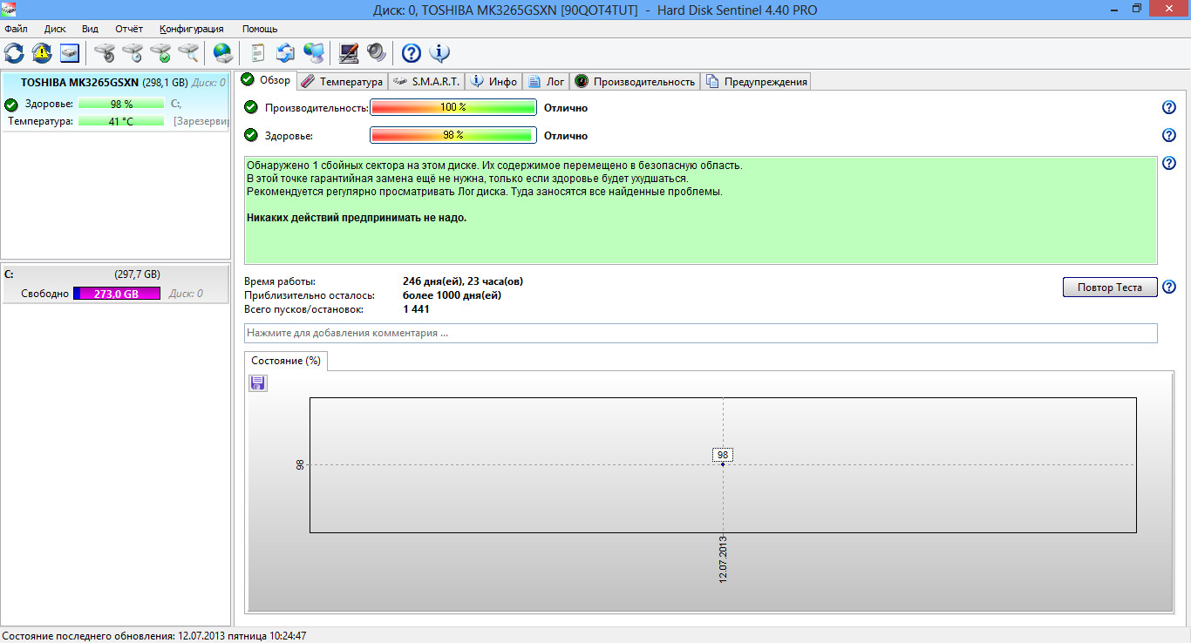Open the Лог tab
Image resolution: width=1191 pixels, height=643 pixels.
tap(547, 81)
